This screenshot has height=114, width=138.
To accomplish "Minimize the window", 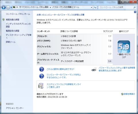I will (x=123, y=2).
